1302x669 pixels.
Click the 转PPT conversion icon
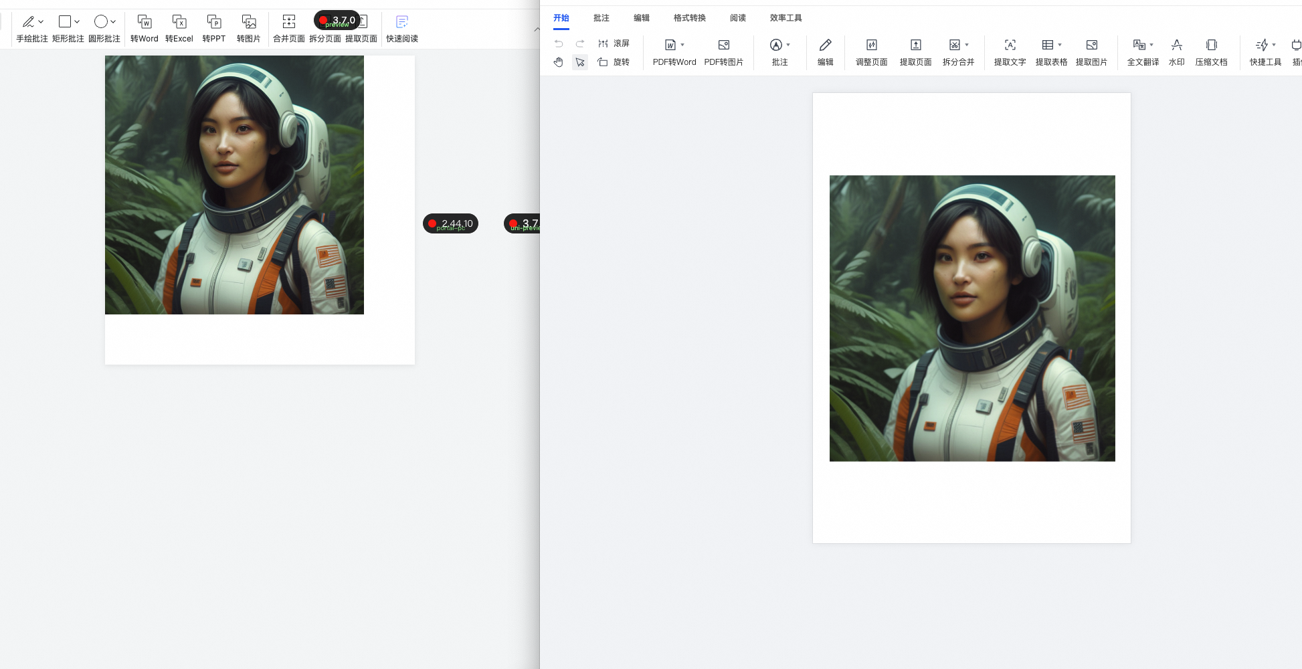click(x=214, y=21)
